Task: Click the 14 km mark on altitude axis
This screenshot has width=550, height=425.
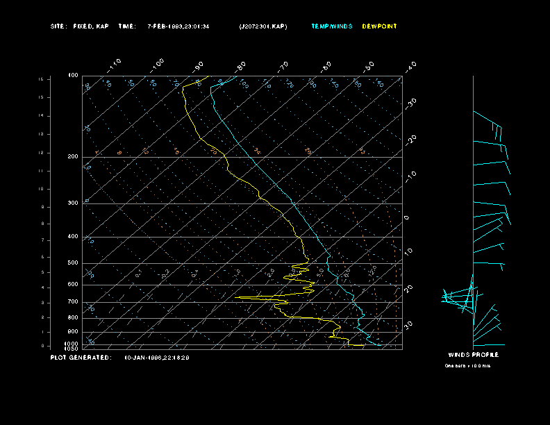Action: [41, 115]
